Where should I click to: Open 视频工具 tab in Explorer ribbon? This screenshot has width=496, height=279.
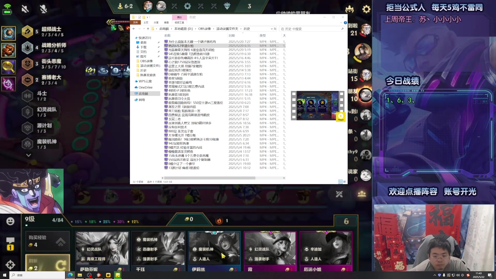[179, 22]
